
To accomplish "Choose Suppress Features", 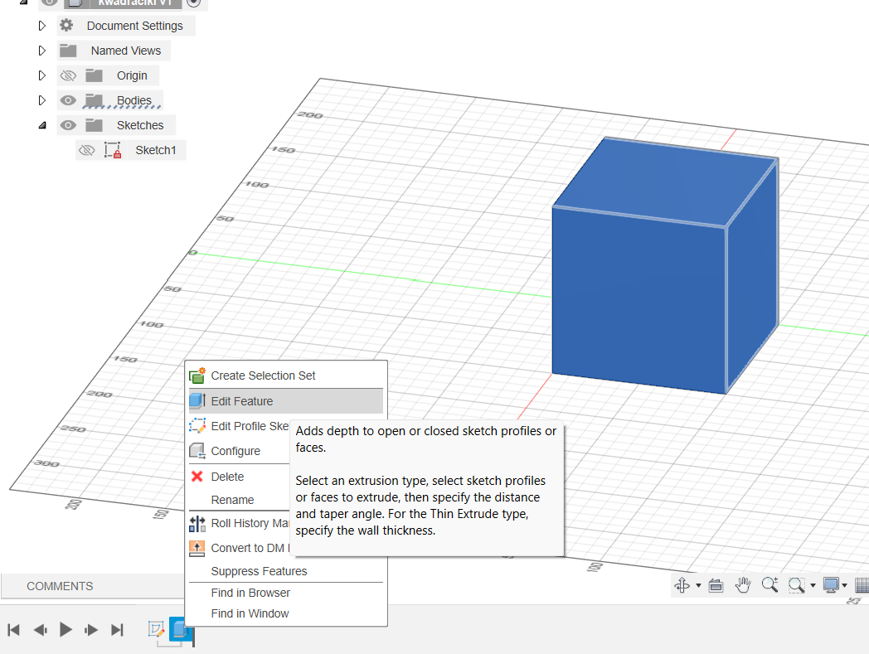I will (286, 571).
